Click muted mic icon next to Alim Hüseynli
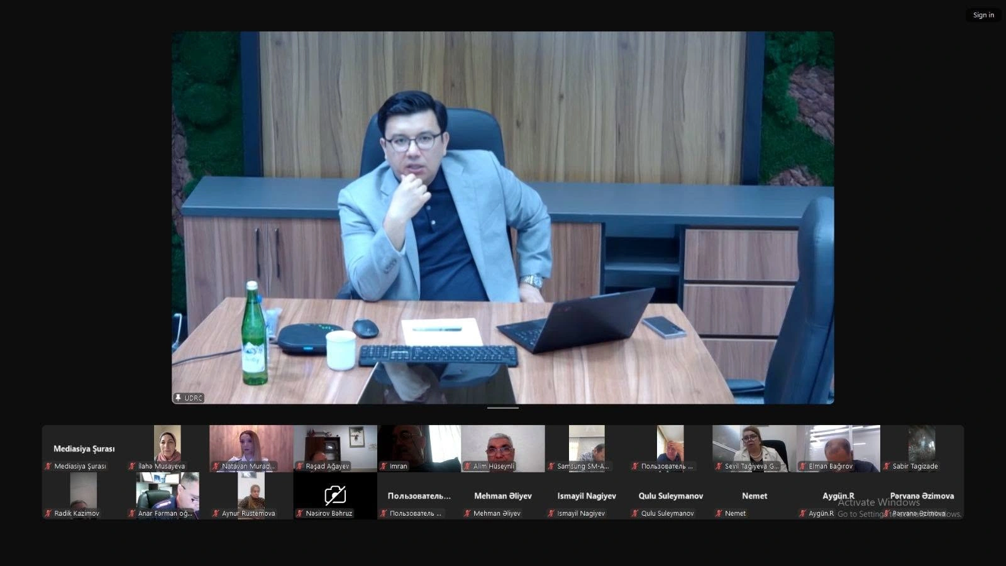 coord(467,466)
